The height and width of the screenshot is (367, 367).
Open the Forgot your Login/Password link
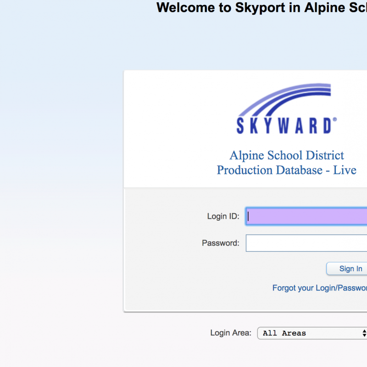click(319, 288)
